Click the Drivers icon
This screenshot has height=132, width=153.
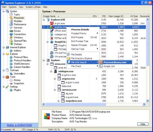click(11, 31)
